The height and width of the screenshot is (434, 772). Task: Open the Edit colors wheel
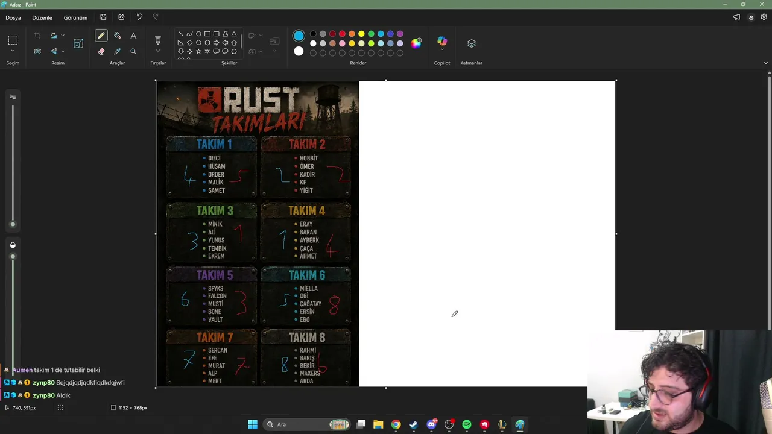416,43
